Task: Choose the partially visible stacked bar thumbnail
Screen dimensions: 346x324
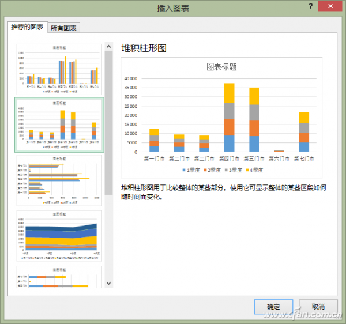Action: 59,277
